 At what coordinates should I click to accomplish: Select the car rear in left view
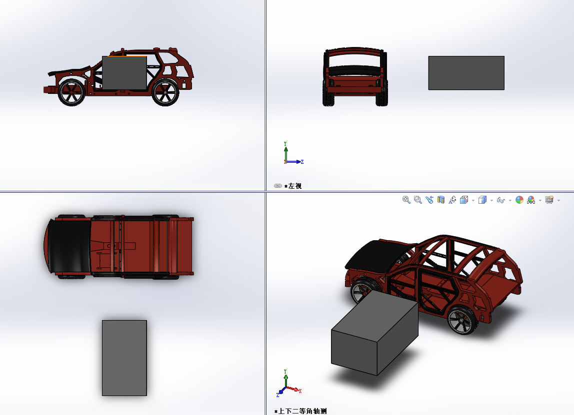click(x=354, y=77)
